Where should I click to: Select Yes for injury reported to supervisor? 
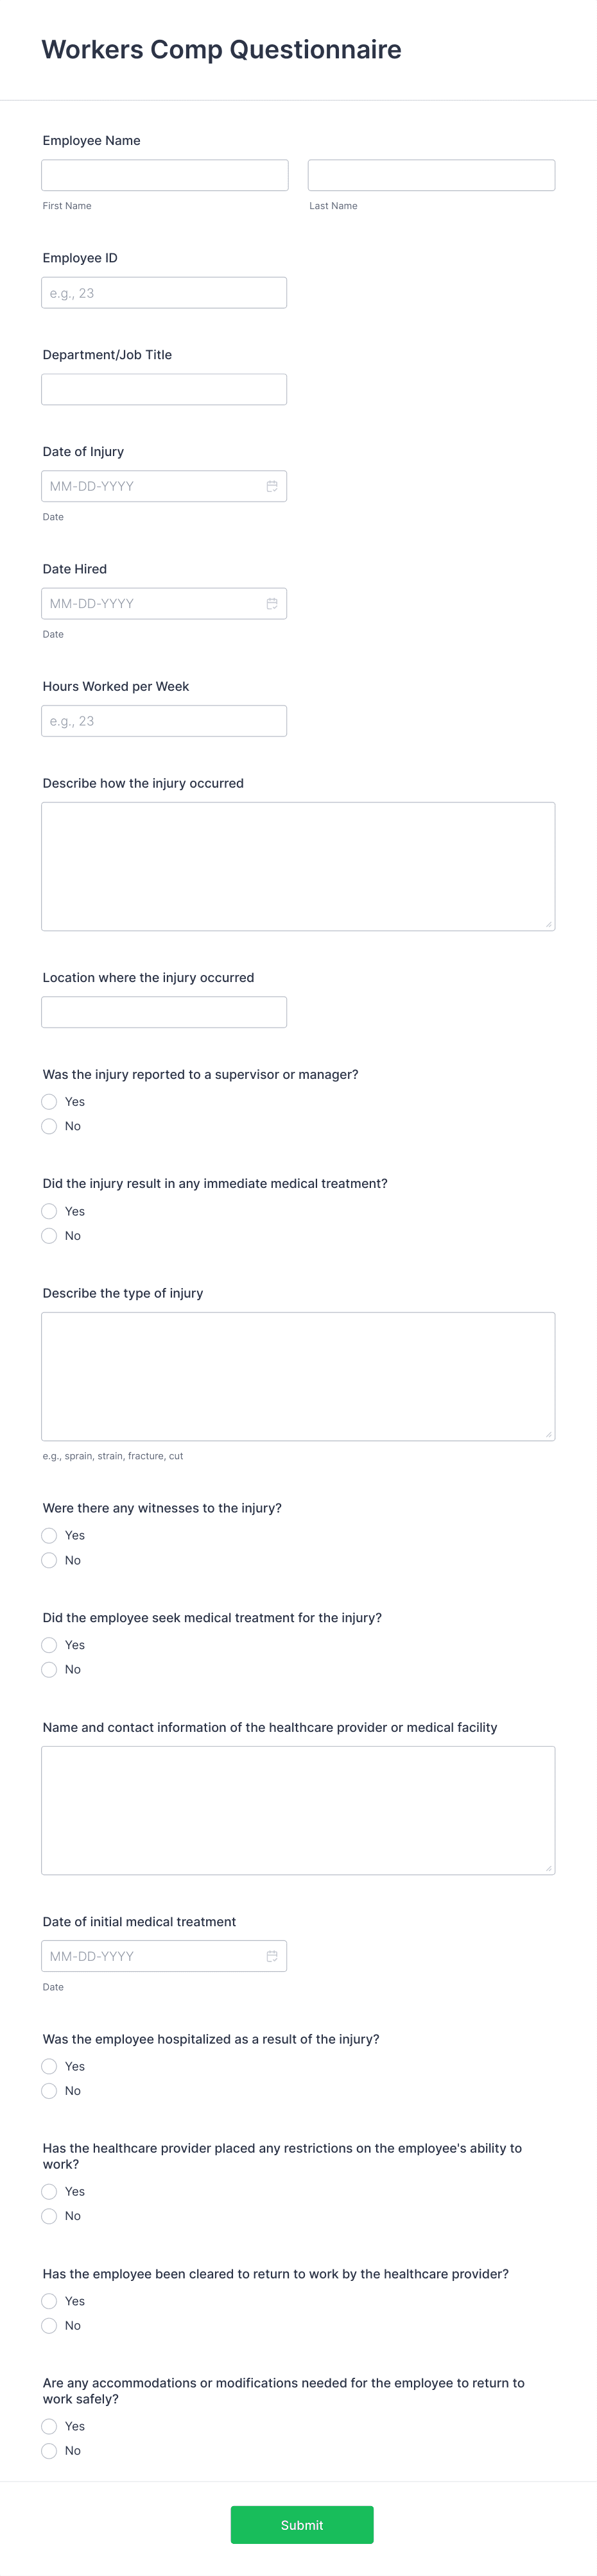coord(49,1101)
